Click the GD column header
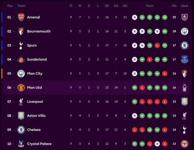This screenshot has width=194, height=150. tap(125, 6)
